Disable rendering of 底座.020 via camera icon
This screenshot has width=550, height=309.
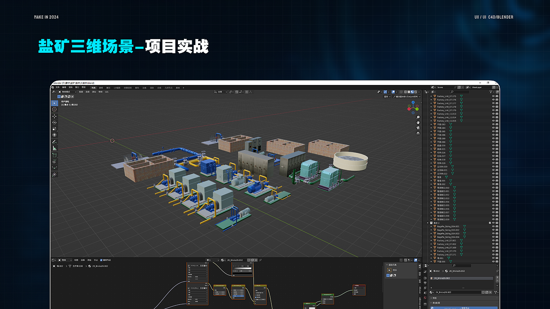[x=497, y=145]
